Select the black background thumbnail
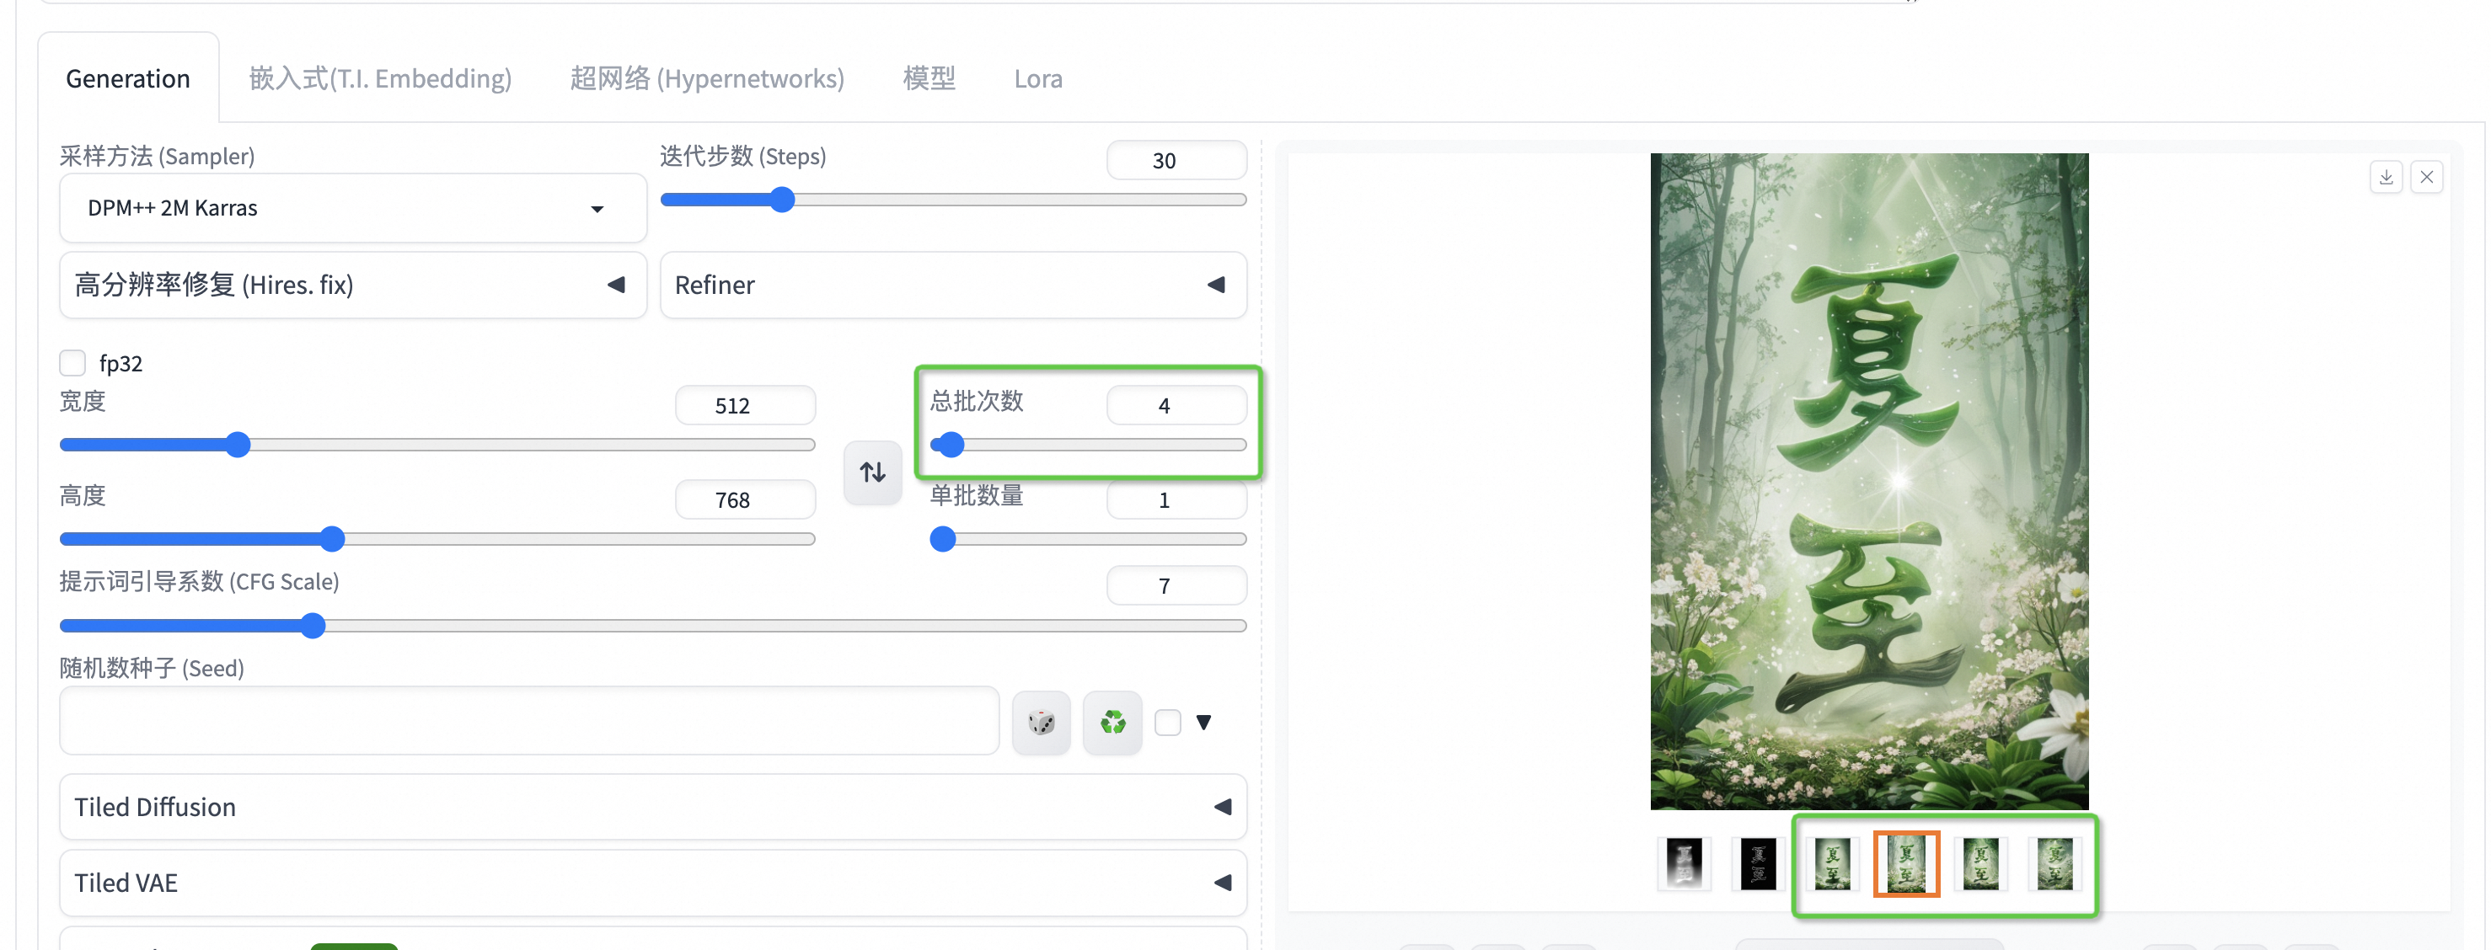This screenshot has height=950, width=2491. pyautogui.click(x=1757, y=862)
